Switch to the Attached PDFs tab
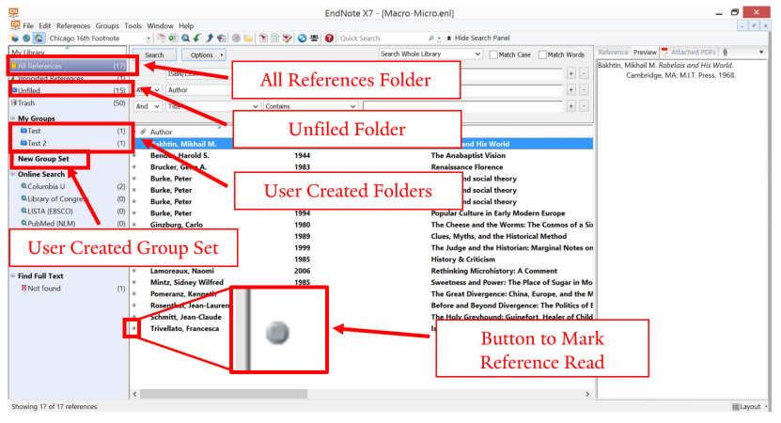 (689, 53)
